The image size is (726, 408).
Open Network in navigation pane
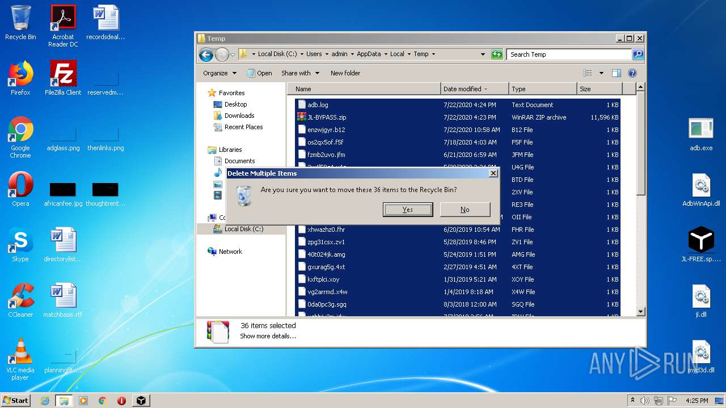click(225, 252)
